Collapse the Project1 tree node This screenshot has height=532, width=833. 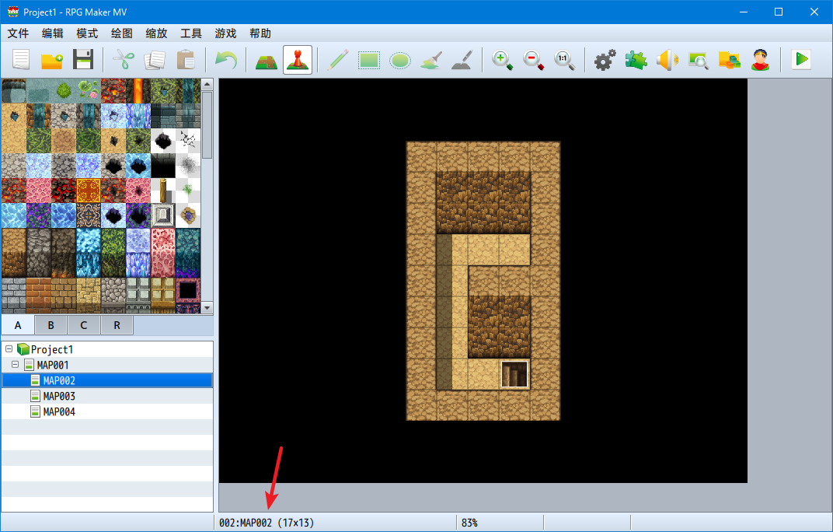tap(9, 349)
